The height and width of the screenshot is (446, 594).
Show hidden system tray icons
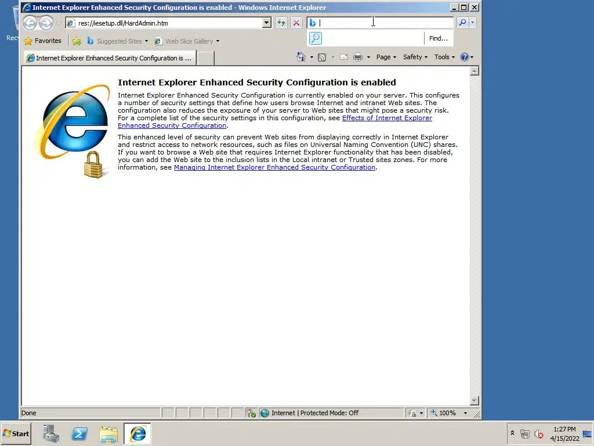pos(512,433)
